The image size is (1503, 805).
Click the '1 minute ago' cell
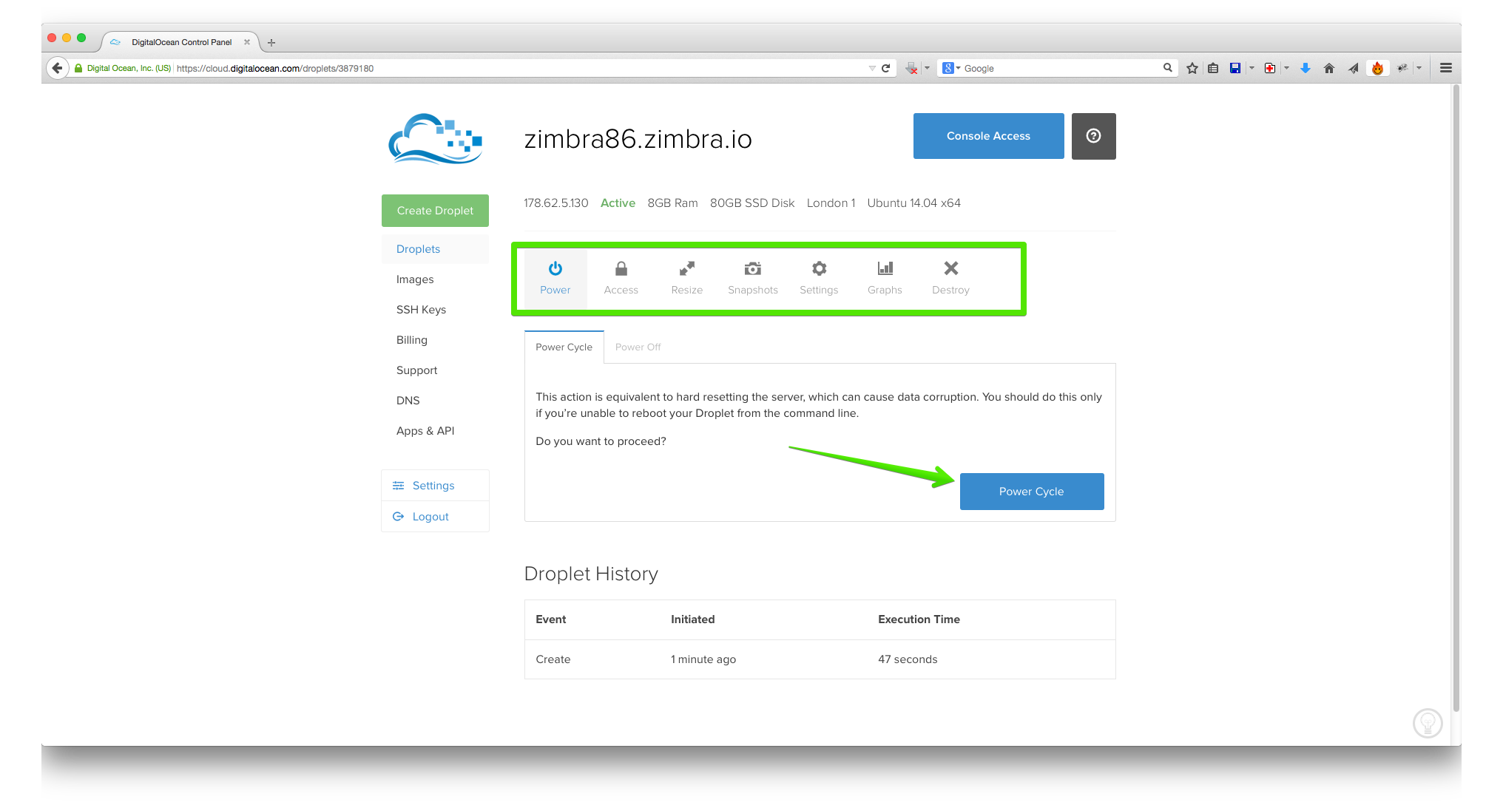tap(703, 659)
